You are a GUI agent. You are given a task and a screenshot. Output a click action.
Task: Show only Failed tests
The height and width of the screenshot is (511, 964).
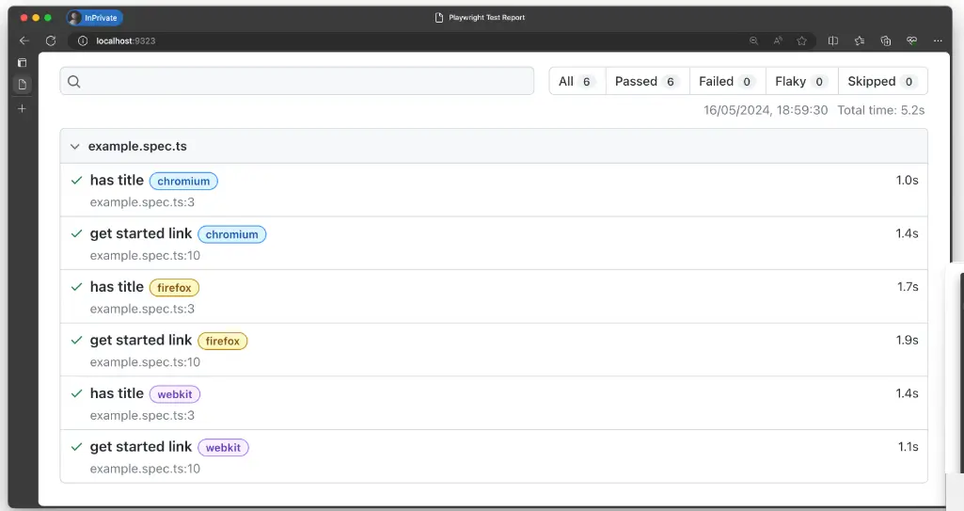727,81
